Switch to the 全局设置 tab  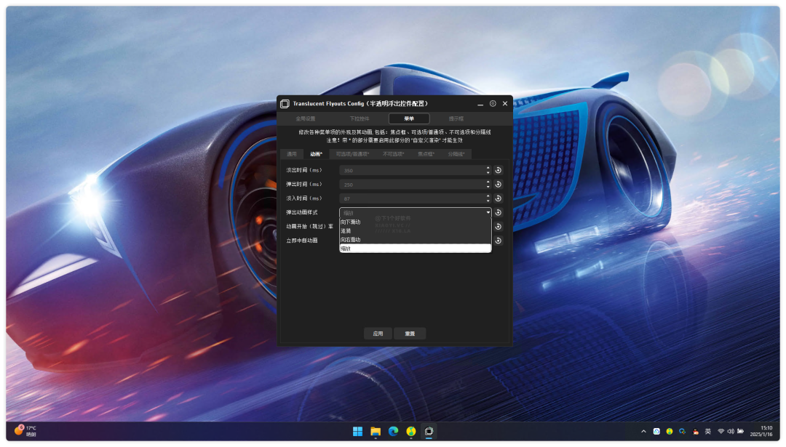point(306,118)
